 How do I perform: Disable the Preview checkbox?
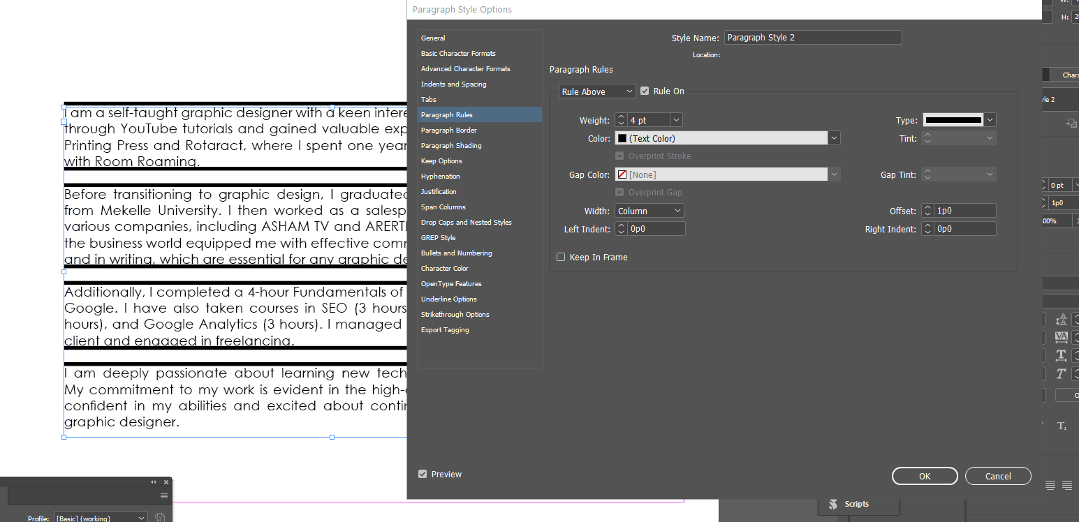(x=423, y=474)
